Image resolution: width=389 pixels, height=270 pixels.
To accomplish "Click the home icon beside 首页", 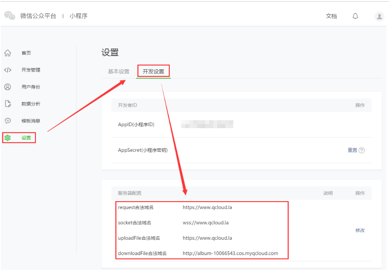I will [7, 53].
